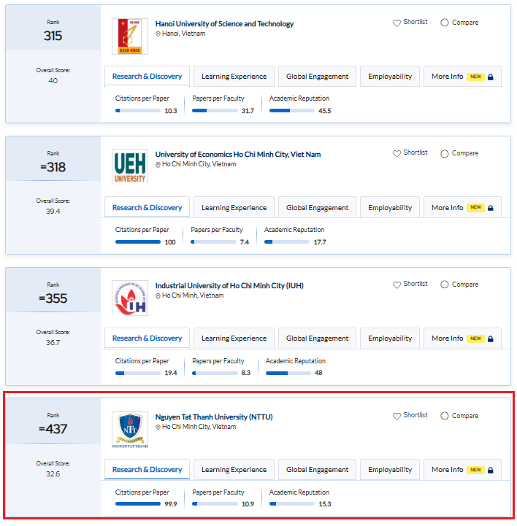
Task: Enable Compare for Hanoi University of Science and Technology
Action: [x=445, y=23]
